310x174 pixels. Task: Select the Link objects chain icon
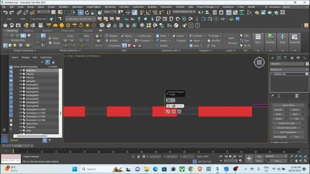tap(19, 13)
